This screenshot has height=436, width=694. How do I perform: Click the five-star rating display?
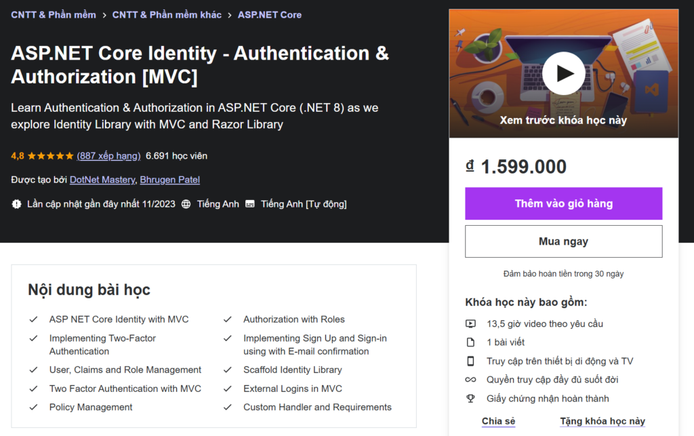click(x=49, y=156)
